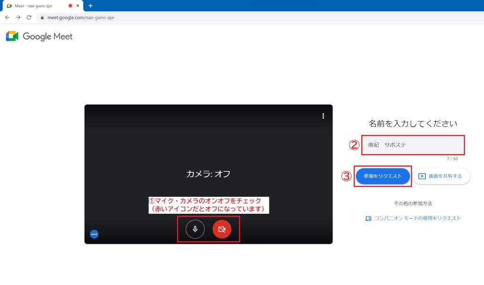Screen dimensions: 484x285
Task: Go back with the browser back arrow
Action: click(8, 17)
